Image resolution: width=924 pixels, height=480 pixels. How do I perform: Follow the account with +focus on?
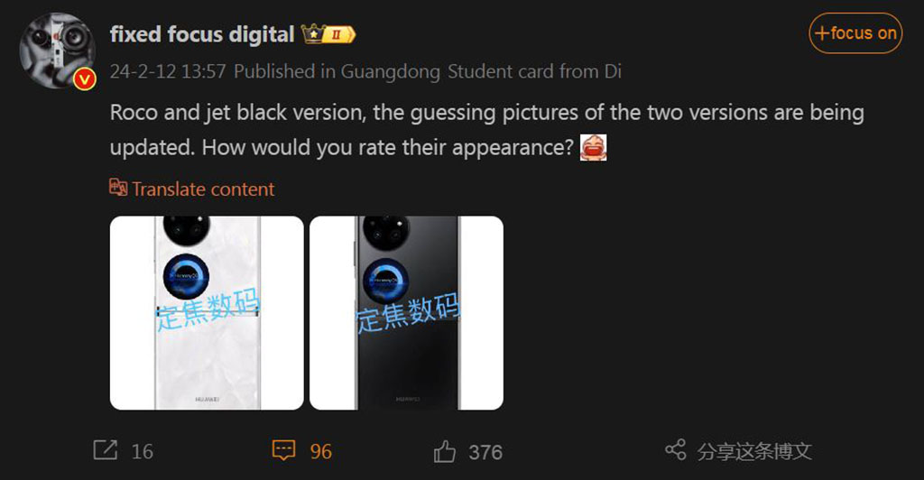(855, 33)
